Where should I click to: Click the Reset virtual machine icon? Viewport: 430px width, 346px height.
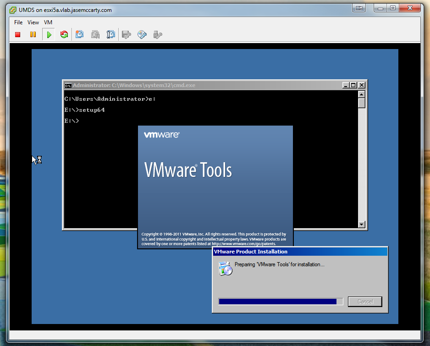pos(64,34)
